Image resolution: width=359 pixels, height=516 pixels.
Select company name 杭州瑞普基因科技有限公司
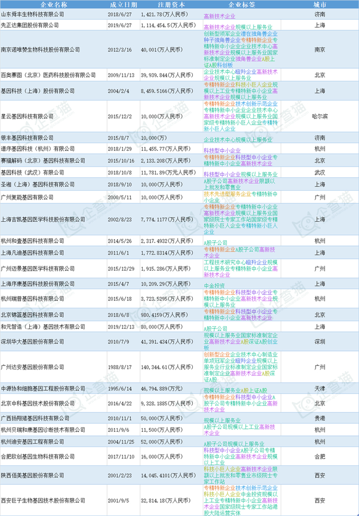pos(32,298)
